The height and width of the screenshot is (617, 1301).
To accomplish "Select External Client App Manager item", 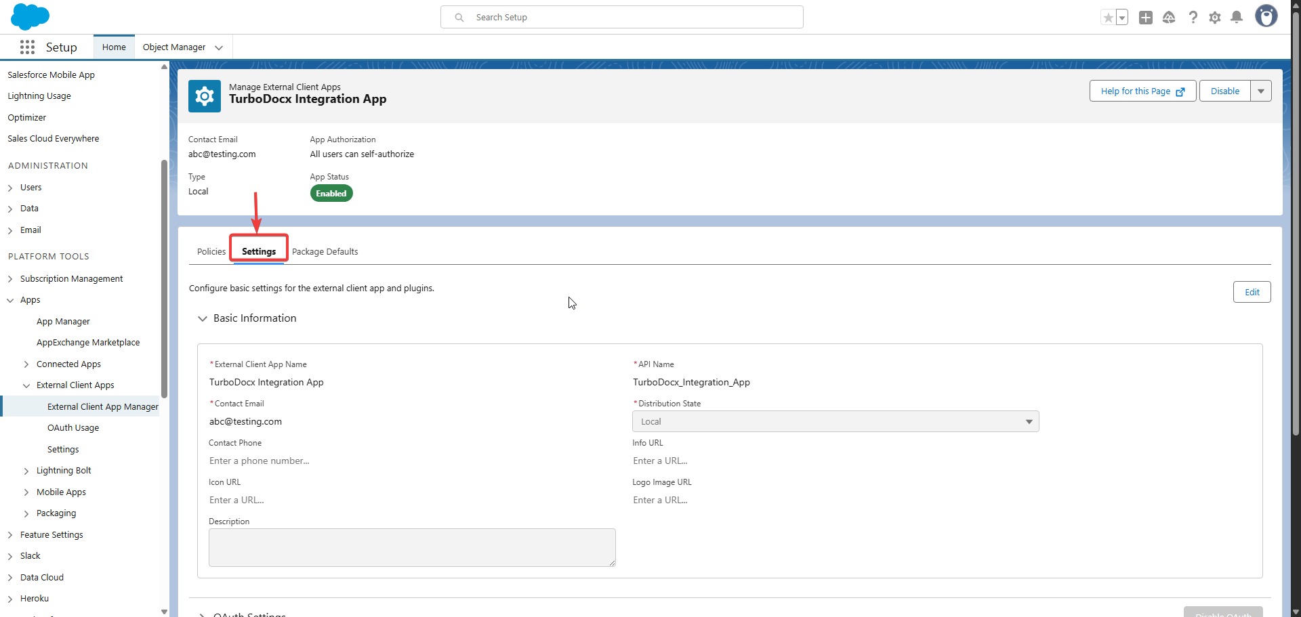I will click(103, 406).
